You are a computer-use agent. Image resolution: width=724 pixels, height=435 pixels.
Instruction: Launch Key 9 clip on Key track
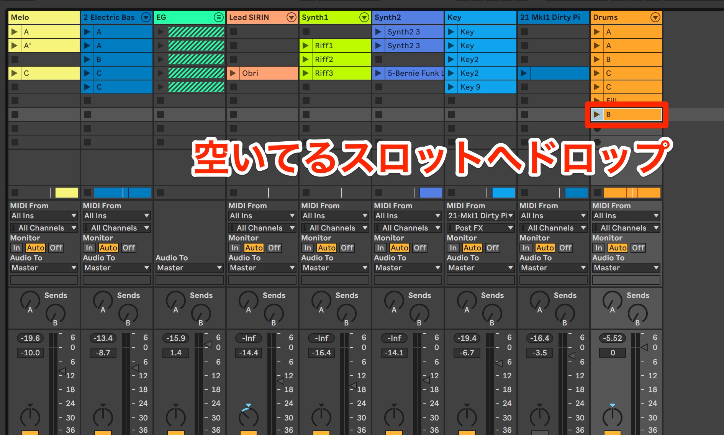pyautogui.click(x=451, y=87)
